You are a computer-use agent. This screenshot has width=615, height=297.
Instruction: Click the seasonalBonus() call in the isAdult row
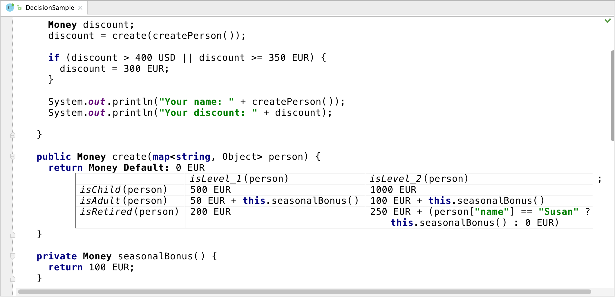(x=311, y=201)
